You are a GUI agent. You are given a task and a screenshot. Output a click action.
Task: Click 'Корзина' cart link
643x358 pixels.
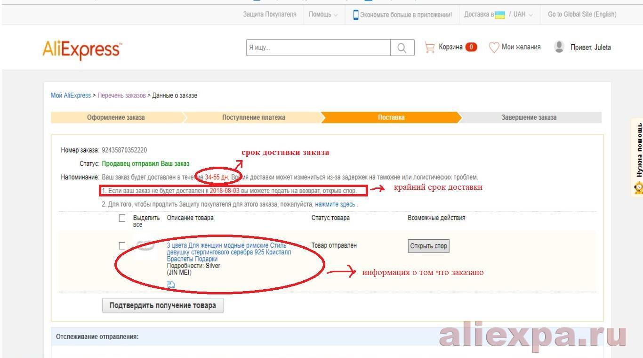coord(450,47)
